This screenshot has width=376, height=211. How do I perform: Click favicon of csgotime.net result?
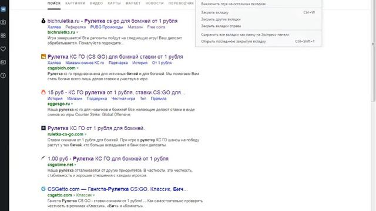tap(43, 158)
